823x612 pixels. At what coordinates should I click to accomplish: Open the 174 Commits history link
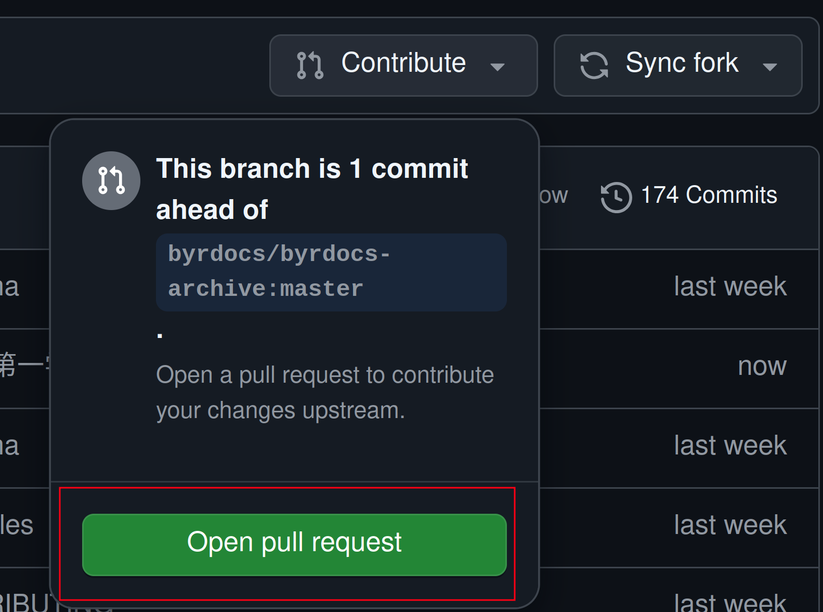click(x=709, y=196)
